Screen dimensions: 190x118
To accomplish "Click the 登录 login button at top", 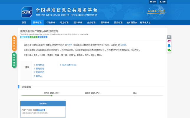I will (153, 2).
